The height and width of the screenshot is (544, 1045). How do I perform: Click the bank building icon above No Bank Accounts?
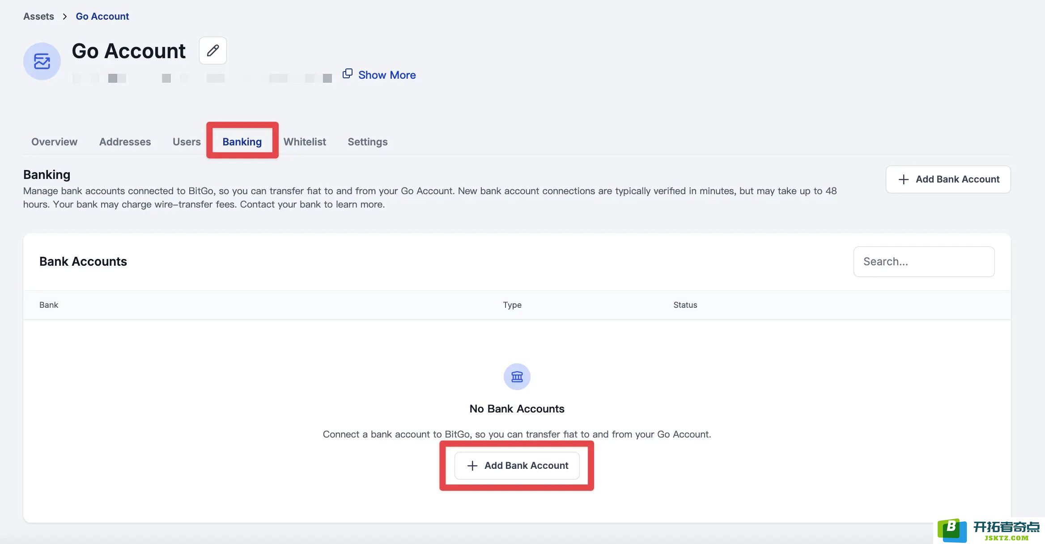pyautogui.click(x=517, y=377)
